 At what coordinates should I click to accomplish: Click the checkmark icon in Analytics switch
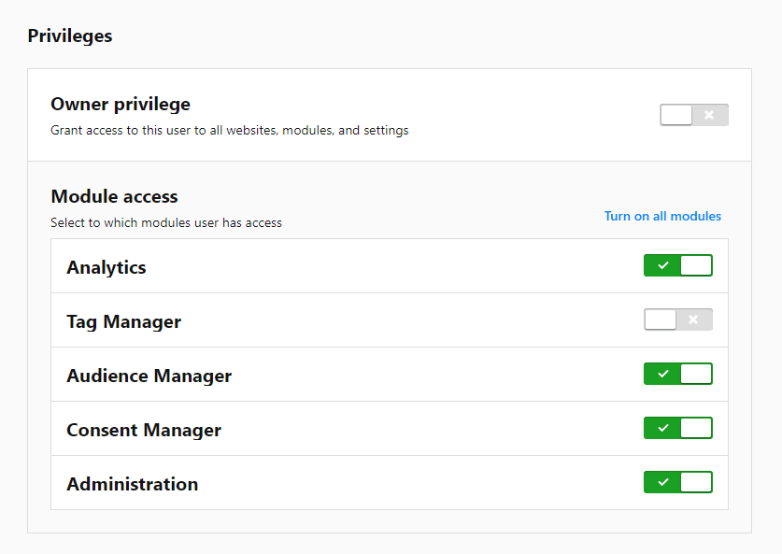662,265
